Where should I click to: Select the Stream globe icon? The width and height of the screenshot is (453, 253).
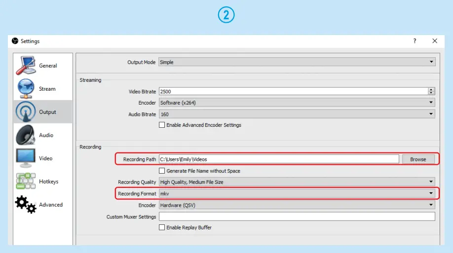[26, 89]
